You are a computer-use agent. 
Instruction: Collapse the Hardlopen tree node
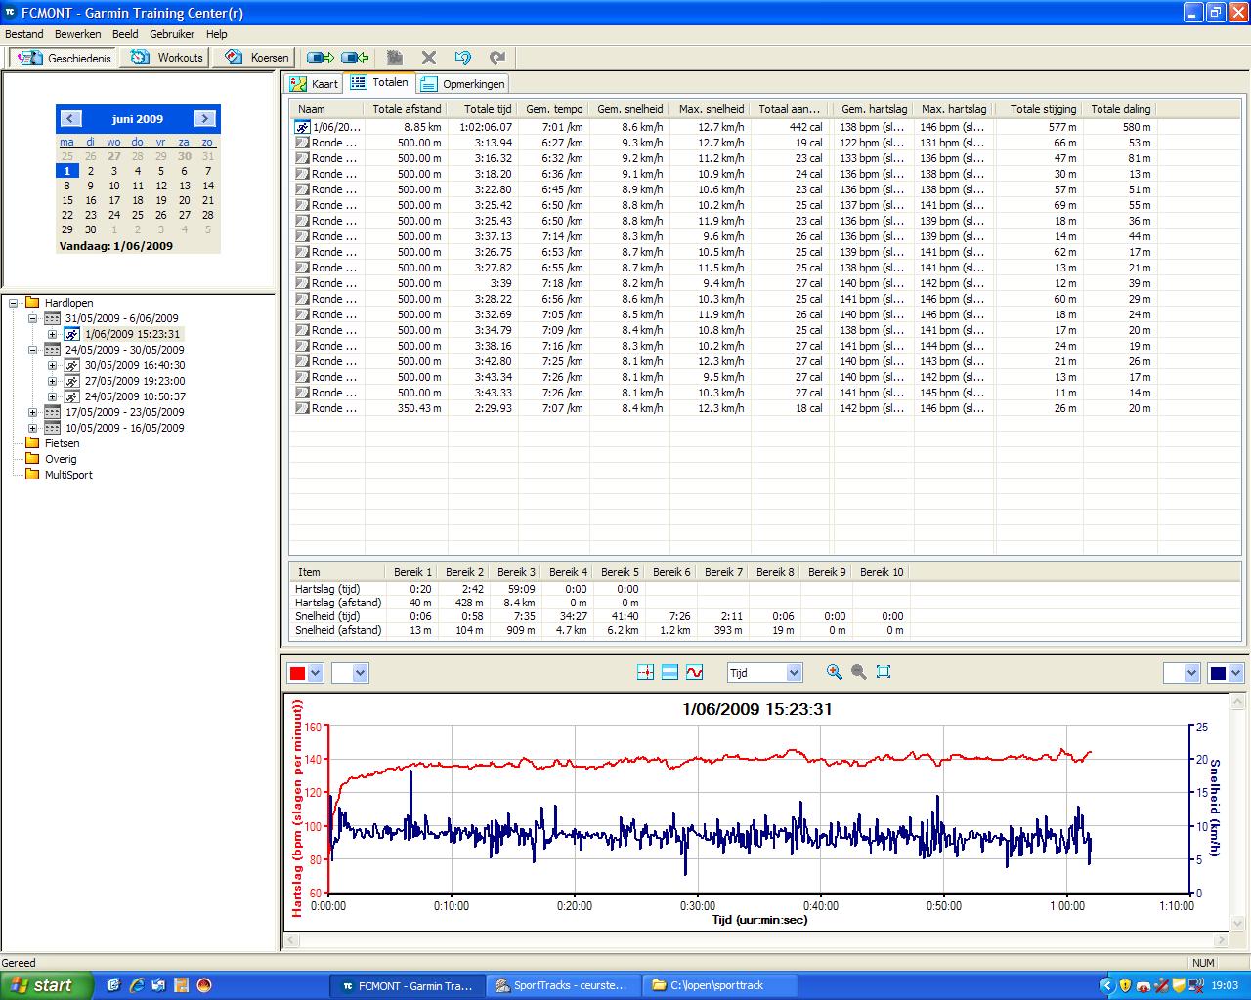point(14,303)
